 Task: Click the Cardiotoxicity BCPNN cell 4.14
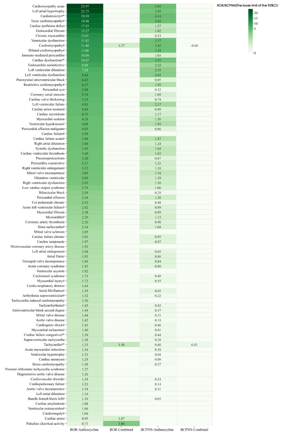158,16
